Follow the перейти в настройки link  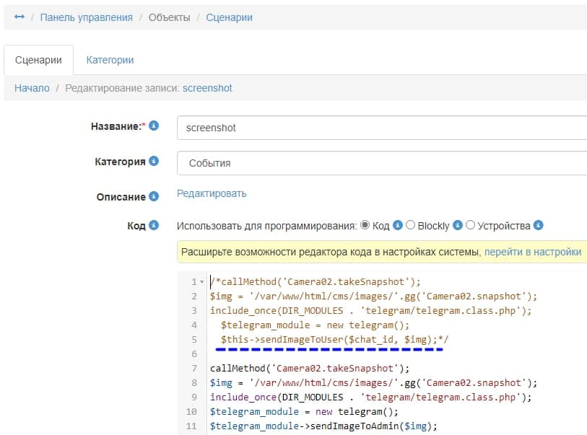532,252
